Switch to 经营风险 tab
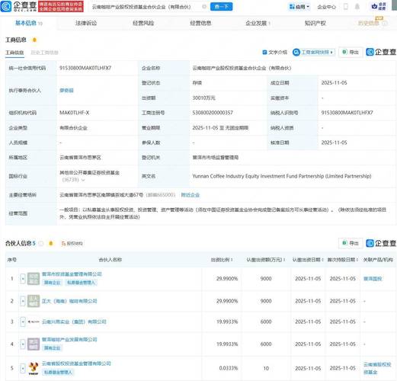 coord(143,23)
